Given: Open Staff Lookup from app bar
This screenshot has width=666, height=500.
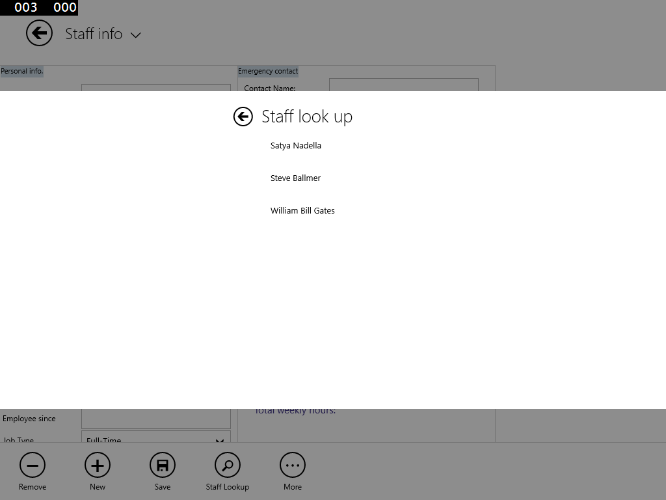Looking at the screenshot, I should coord(227,465).
